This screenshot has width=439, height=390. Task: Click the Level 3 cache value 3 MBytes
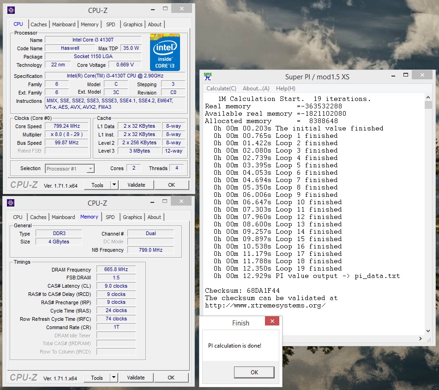(139, 151)
